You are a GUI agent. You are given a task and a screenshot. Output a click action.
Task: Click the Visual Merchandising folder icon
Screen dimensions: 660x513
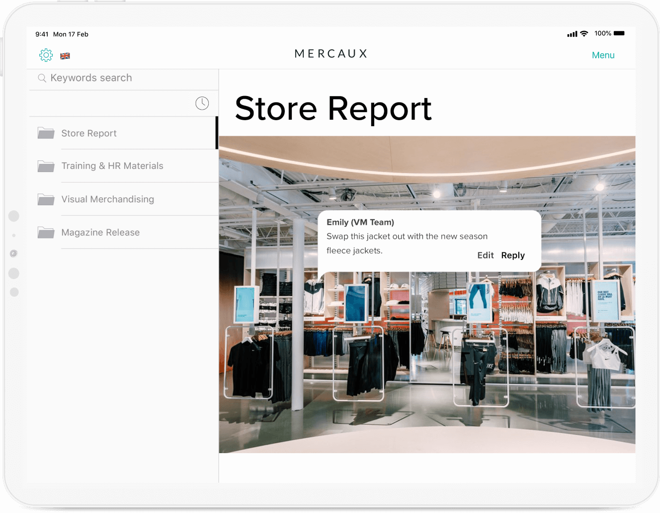[x=46, y=200]
